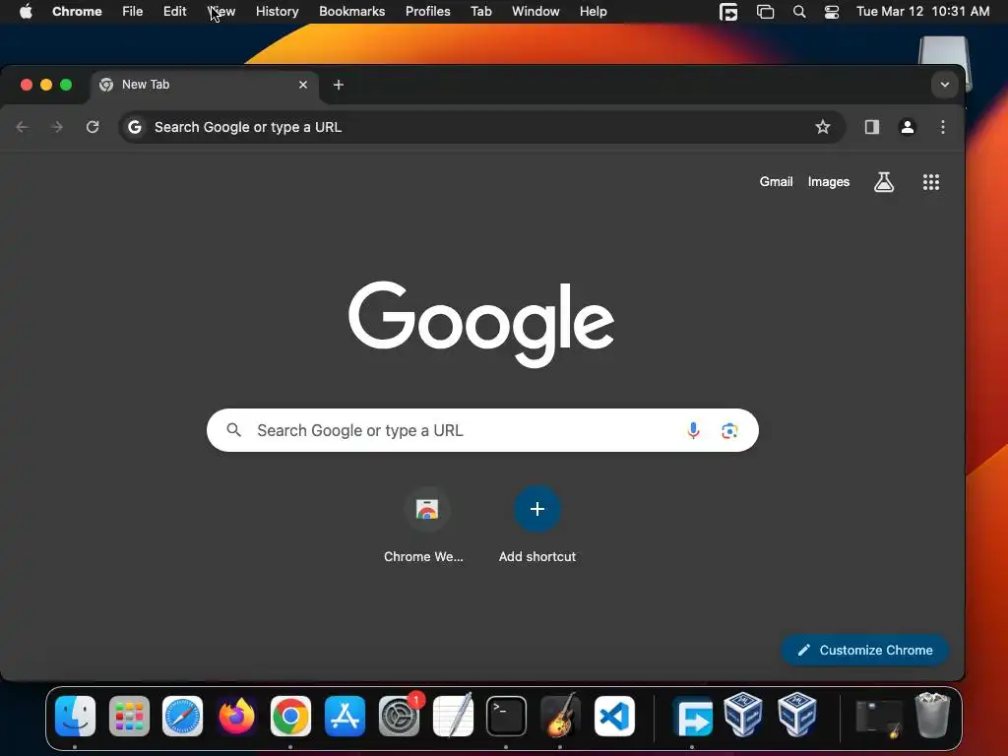Open Terminal from the Dock
This screenshot has height=756, width=1008.
coord(507,716)
